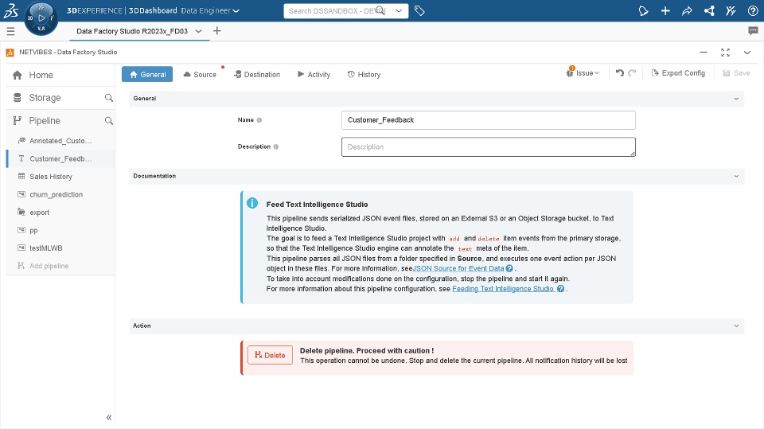This screenshot has width=764, height=429.
Task: Search pipelines with the Pipeline magnifier icon
Action: coord(109,120)
